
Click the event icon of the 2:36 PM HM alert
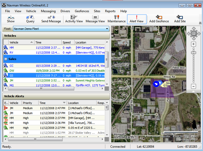(6, 123)
